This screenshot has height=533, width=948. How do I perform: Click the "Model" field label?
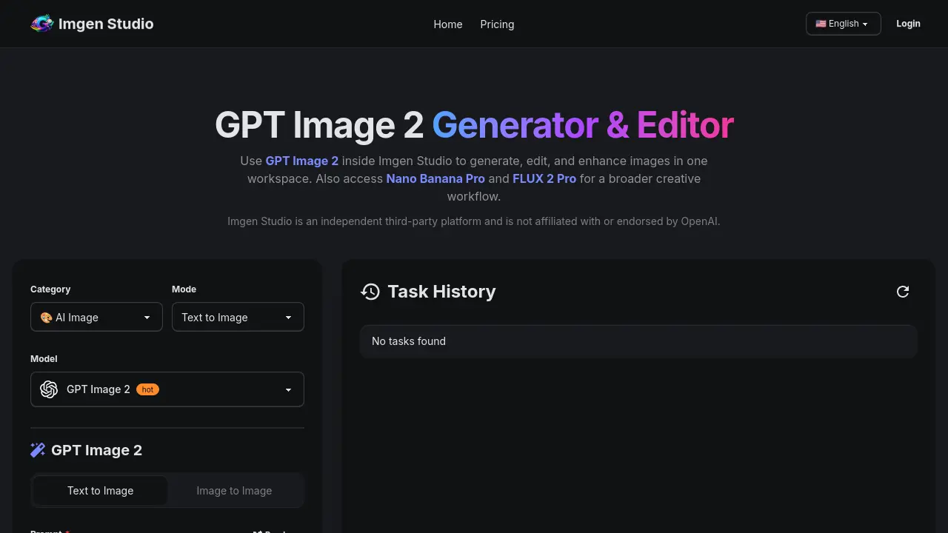coord(44,359)
